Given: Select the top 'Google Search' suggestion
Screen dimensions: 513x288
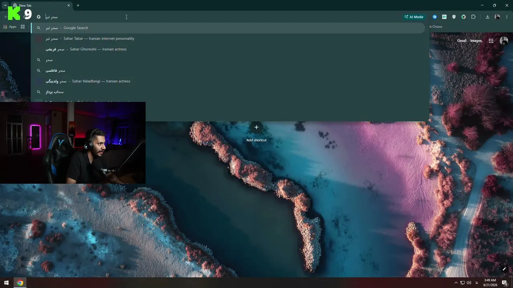Looking at the screenshot, I should pyautogui.click(x=228, y=28).
